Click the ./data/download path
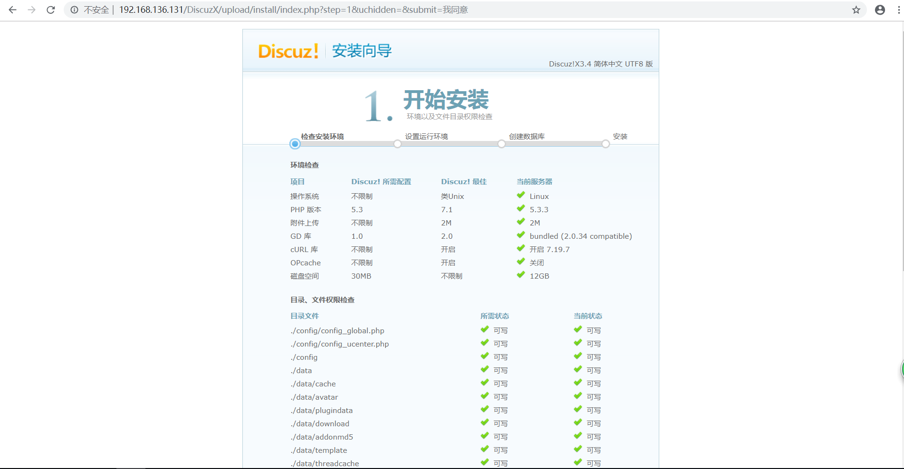 320,423
